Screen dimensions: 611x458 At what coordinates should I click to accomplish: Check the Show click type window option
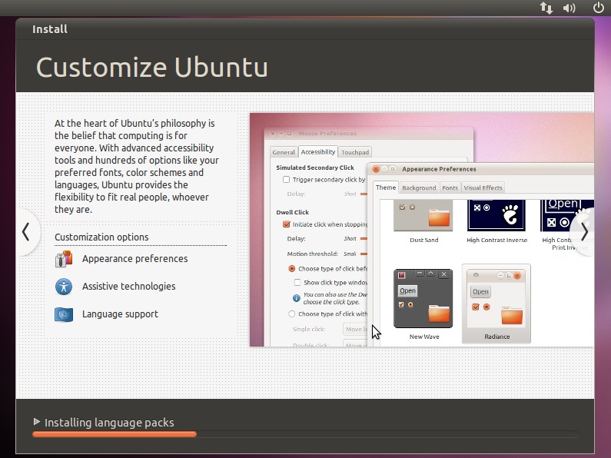[297, 283]
